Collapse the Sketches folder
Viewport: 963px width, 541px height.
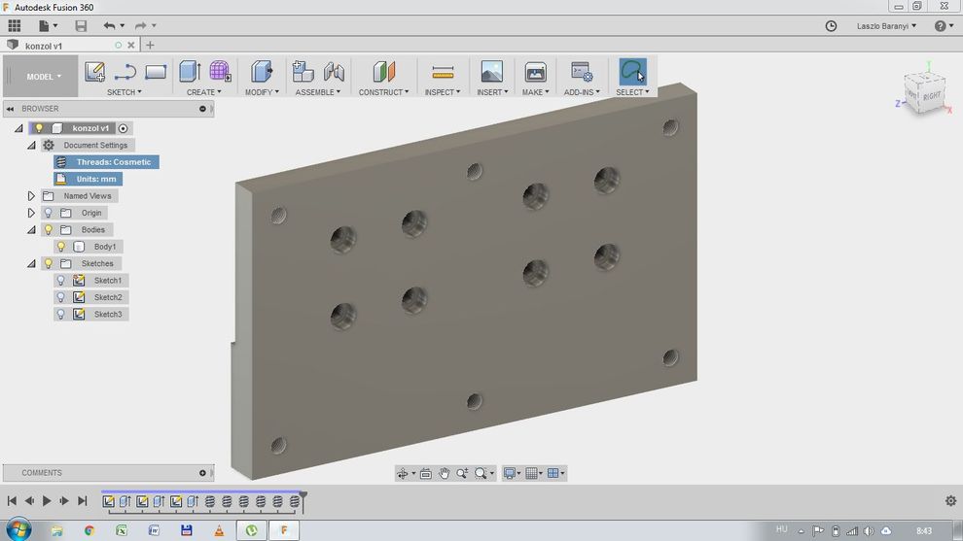31,263
